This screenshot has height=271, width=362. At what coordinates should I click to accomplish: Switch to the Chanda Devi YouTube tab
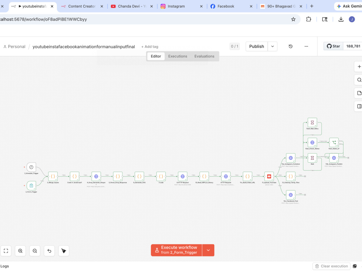pyautogui.click(x=132, y=6)
